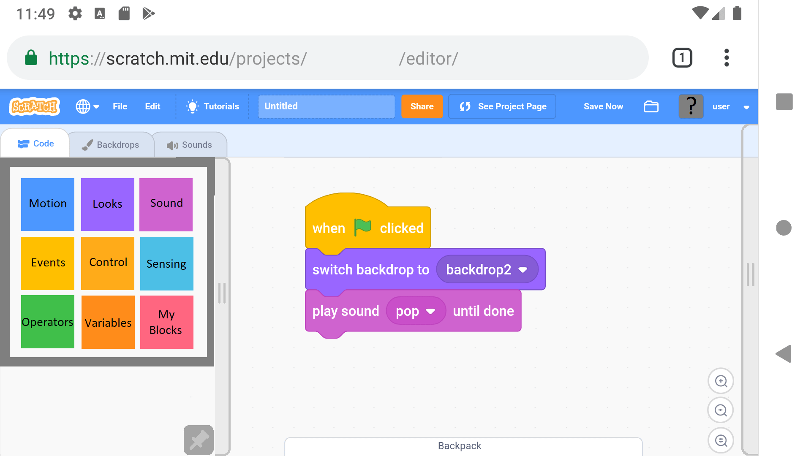Click the Scratch logo

[x=35, y=106]
